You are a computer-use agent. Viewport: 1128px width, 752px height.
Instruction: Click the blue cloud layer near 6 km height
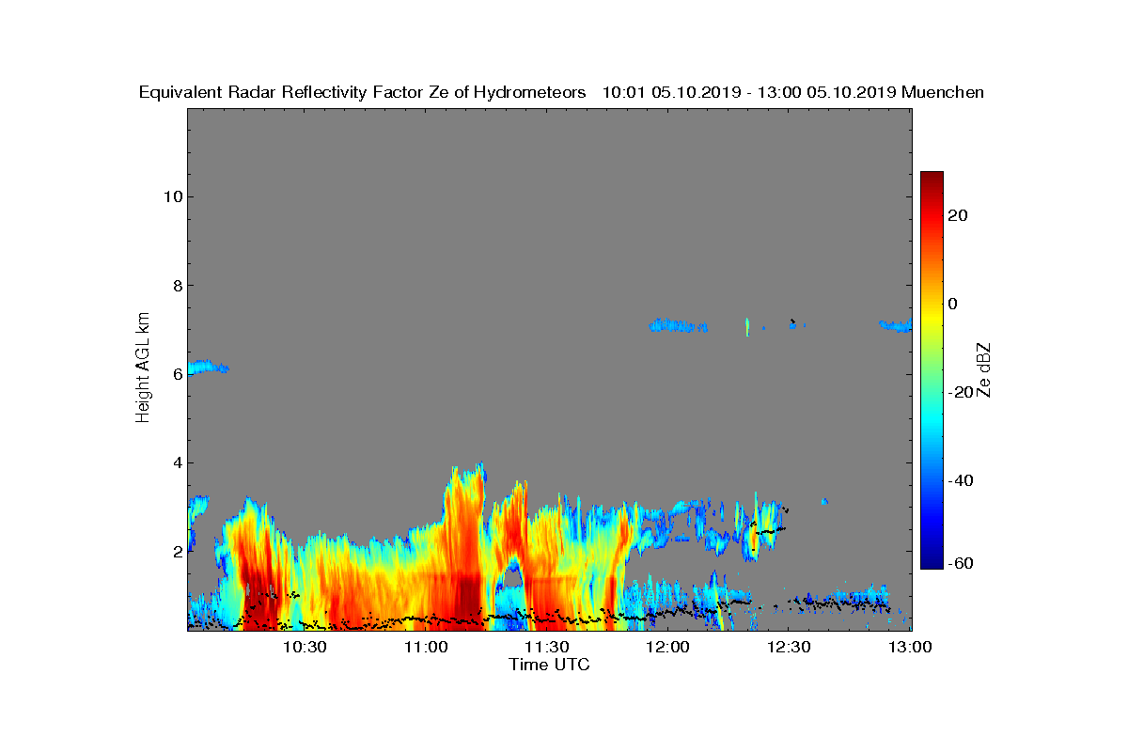pyautogui.click(x=207, y=368)
